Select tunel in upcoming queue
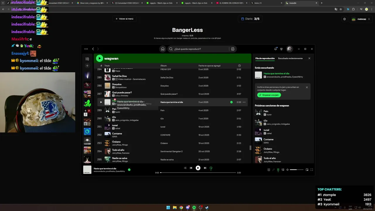 pyautogui.click(x=283, y=132)
